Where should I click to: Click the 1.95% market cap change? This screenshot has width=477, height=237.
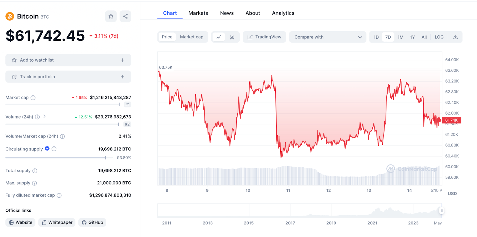pyautogui.click(x=81, y=98)
